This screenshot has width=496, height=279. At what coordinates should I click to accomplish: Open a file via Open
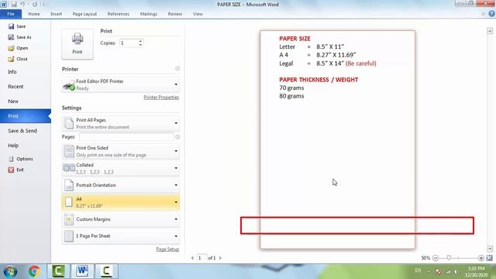(18, 48)
